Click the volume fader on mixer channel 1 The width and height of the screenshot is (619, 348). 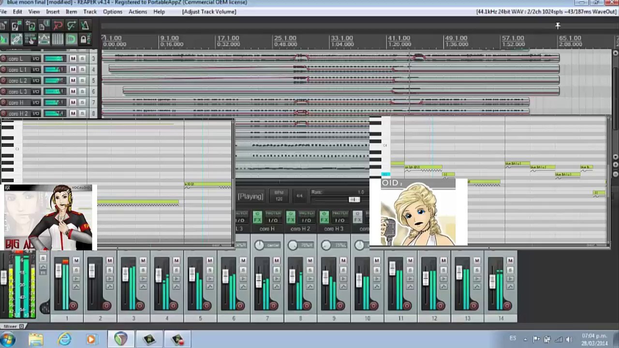pyautogui.click(x=59, y=271)
